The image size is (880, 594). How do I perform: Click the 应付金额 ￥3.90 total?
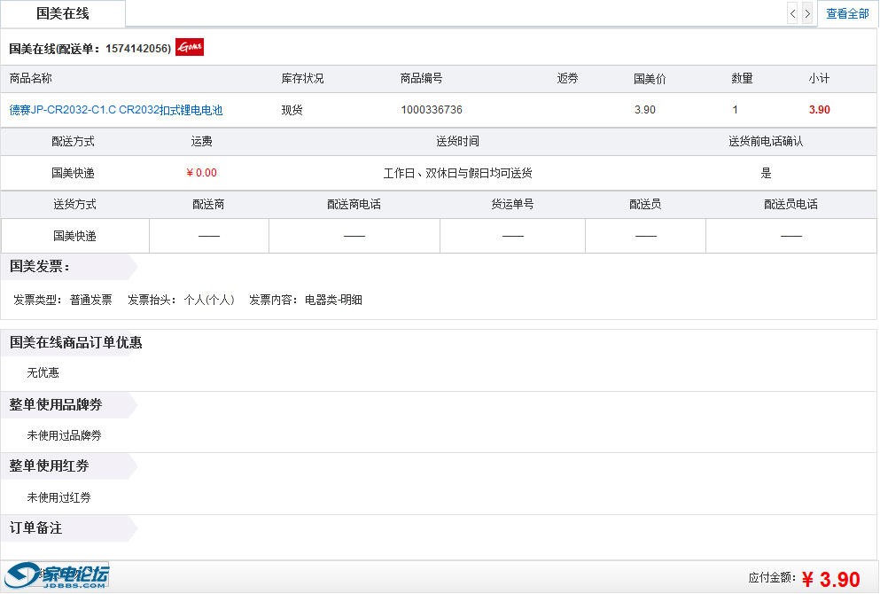point(804,579)
